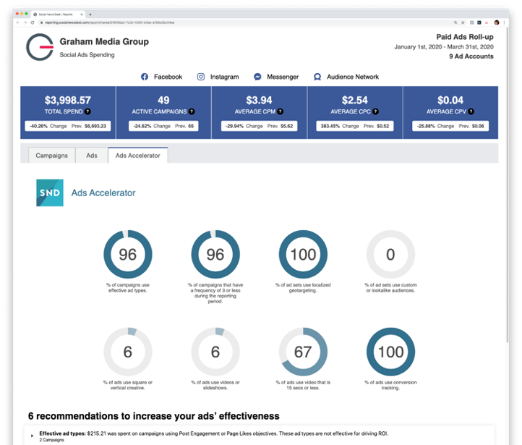Click the Ads Accelerator heading
This screenshot has width=522, height=445.
(x=103, y=193)
